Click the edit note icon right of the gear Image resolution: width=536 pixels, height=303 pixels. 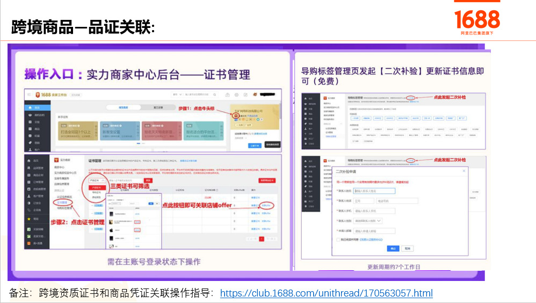(245, 95)
